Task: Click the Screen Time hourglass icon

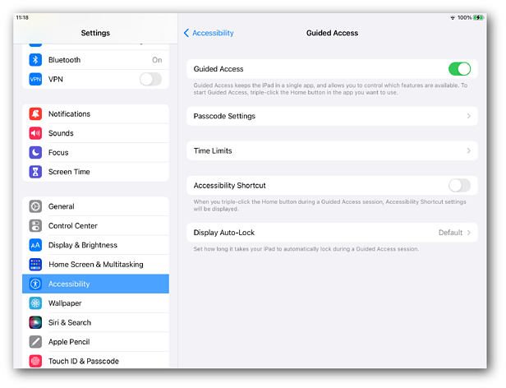Action: (35, 172)
